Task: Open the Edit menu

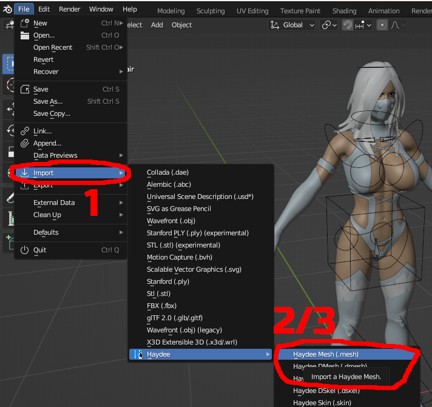Action: coord(44,9)
